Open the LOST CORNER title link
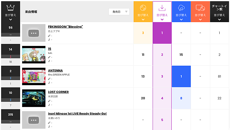230x130 pixels. coord(58,92)
